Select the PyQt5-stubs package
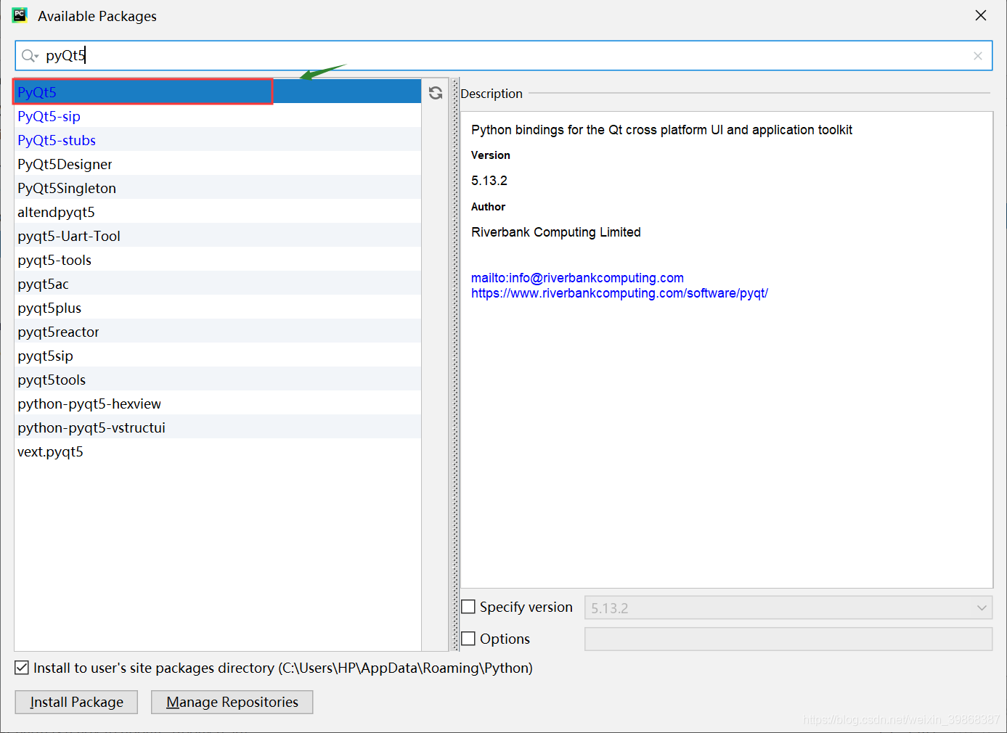The height and width of the screenshot is (733, 1007). pyautogui.click(x=218, y=140)
